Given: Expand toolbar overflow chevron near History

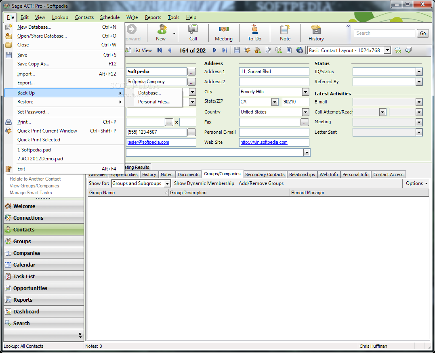Looking at the screenshot, I should [348, 26].
